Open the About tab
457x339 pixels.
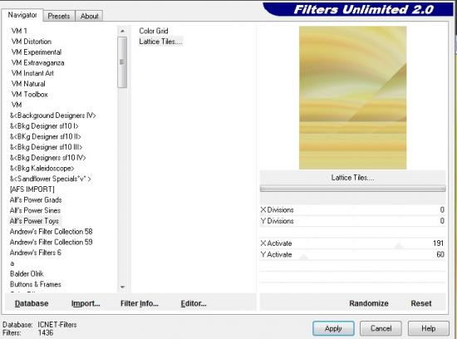89,16
